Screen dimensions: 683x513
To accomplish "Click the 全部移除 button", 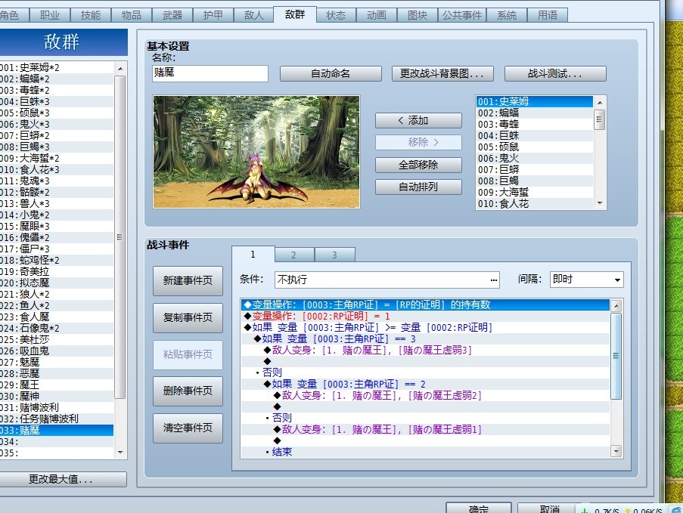I will coord(418,165).
